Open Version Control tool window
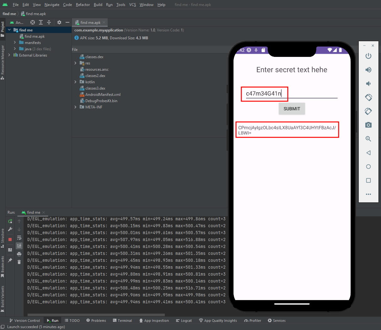This screenshot has height=330, width=381. [24, 321]
